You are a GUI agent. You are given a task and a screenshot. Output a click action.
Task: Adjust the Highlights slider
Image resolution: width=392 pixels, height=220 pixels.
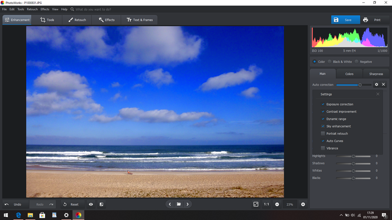(353, 157)
